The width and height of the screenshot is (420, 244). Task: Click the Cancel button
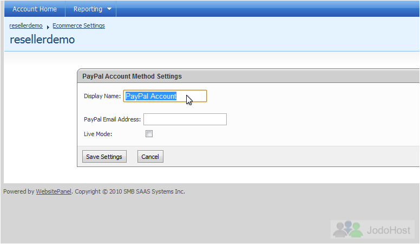150,157
